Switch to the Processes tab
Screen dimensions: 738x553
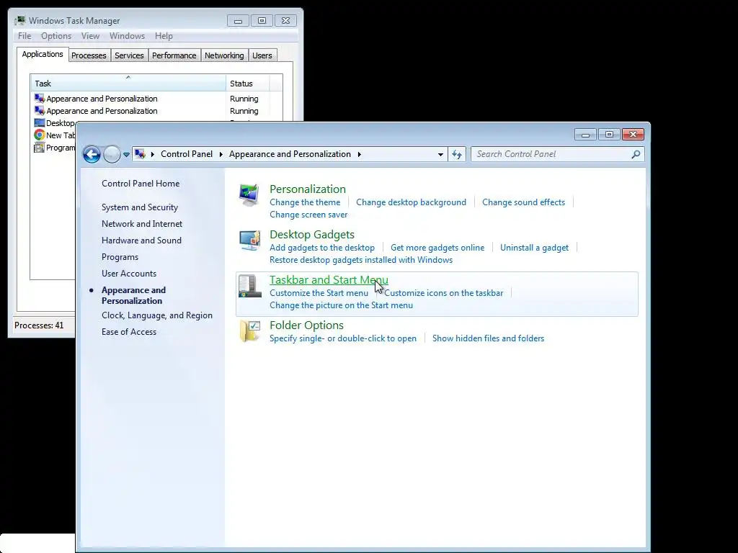pyautogui.click(x=89, y=55)
